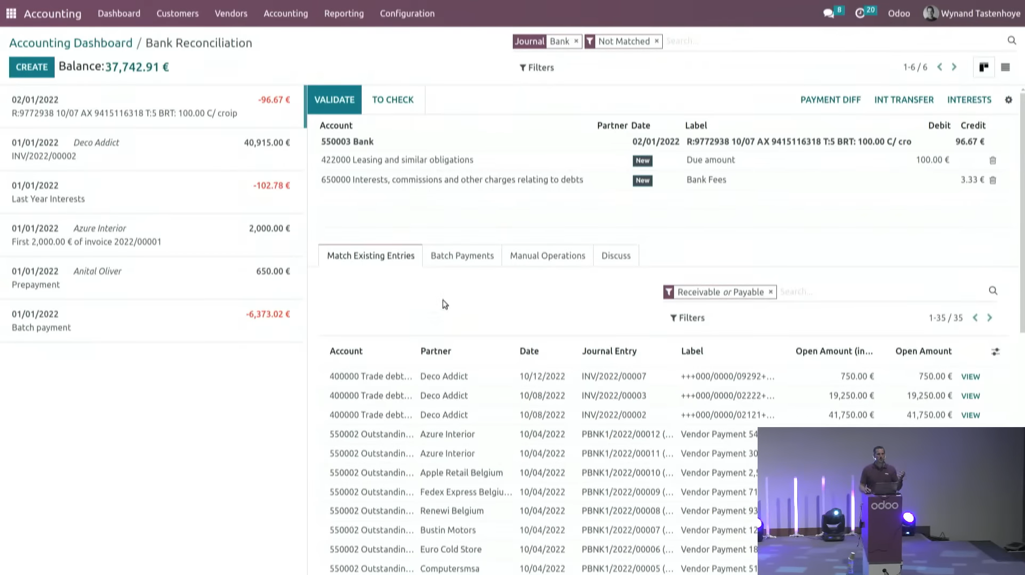Go to previous page of bank statements

tap(940, 67)
